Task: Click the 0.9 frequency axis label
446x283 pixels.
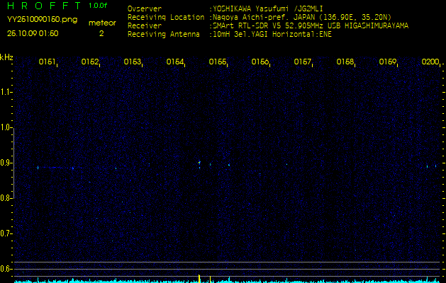Action: pyautogui.click(x=6, y=163)
